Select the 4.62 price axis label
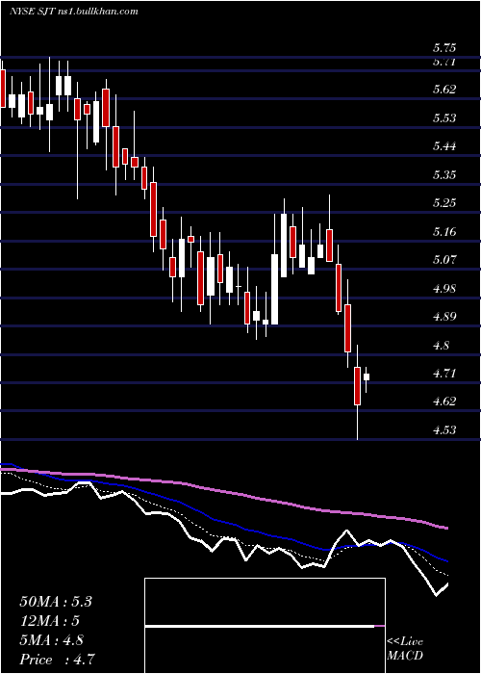 click(444, 402)
